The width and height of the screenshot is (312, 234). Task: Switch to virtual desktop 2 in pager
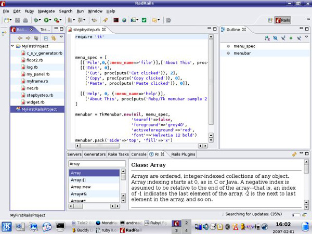187,223
